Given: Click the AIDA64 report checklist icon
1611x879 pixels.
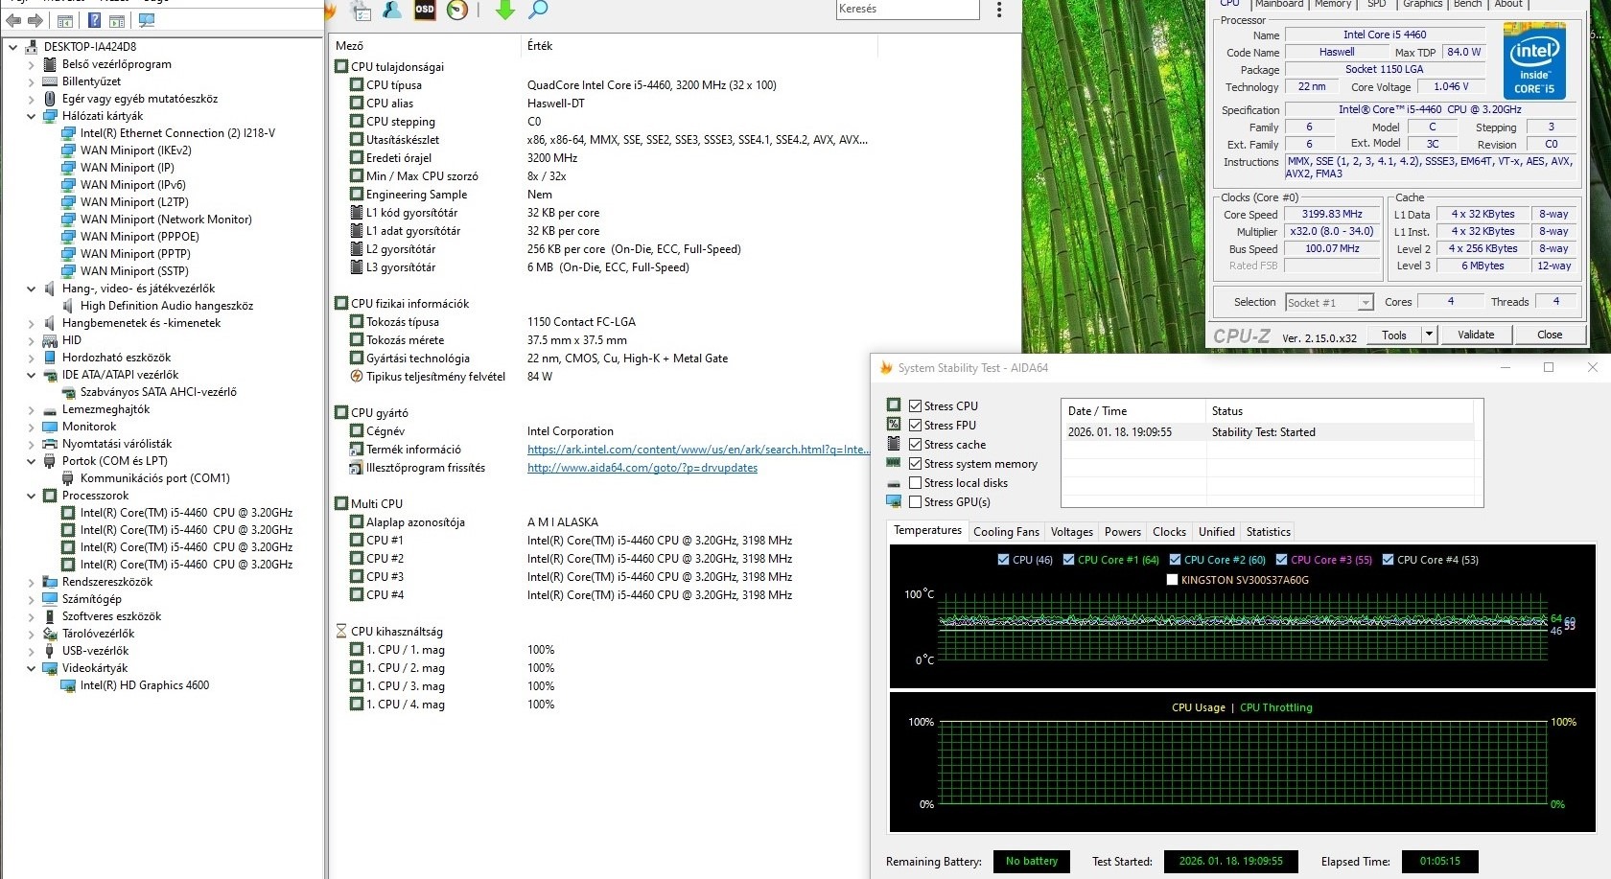Looking at the screenshot, I should (x=361, y=10).
